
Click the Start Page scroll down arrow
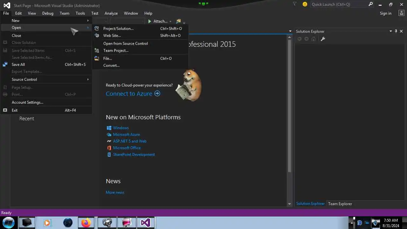pyautogui.click(x=289, y=204)
